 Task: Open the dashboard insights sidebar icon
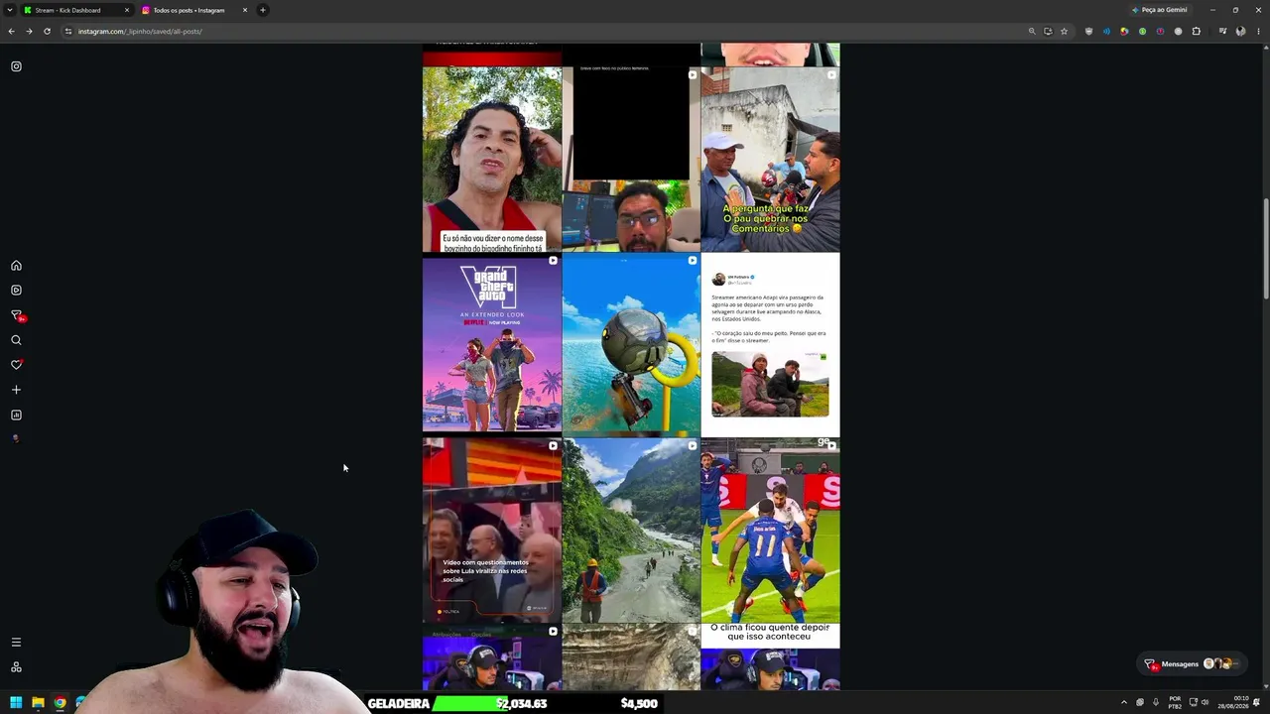16,415
